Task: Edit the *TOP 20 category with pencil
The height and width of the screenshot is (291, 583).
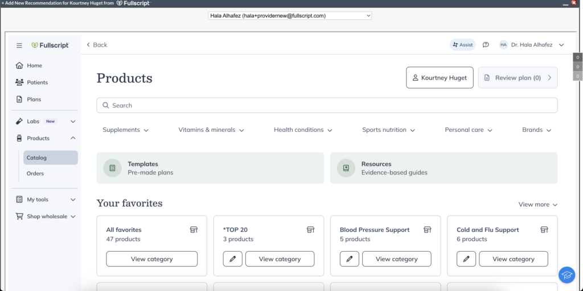Action: [233, 259]
